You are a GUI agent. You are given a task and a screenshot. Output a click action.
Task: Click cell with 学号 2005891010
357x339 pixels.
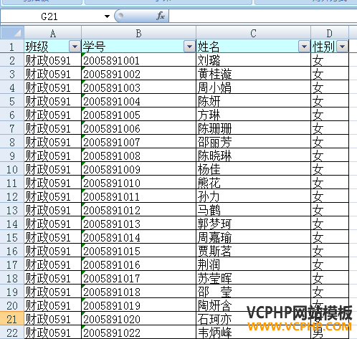coord(138,183)
